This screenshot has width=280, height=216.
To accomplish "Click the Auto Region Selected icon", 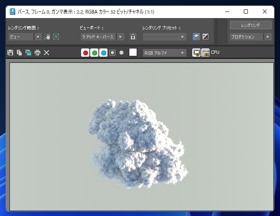I will (x=56, y=37).
